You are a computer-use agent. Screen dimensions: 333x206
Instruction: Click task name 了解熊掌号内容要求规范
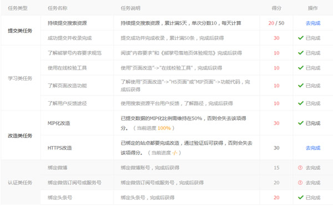tap(74, 53)
